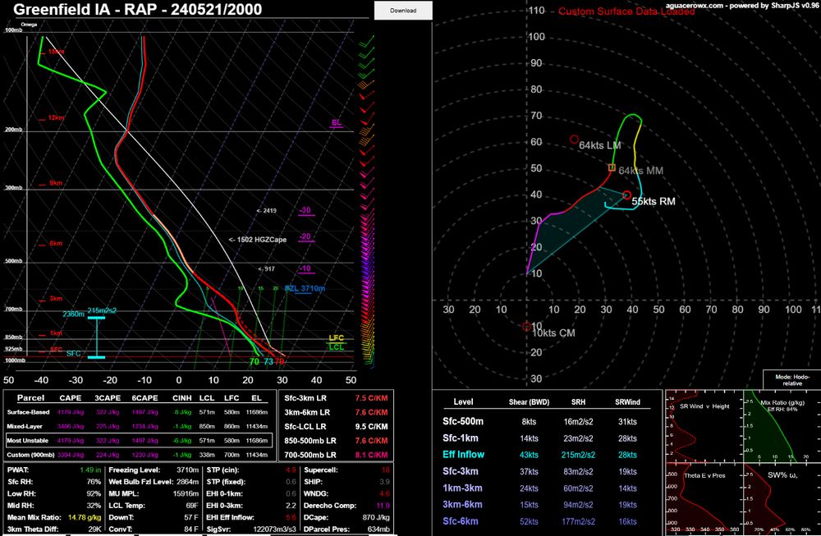The width and height of the screenshot is (821, 536).
Task: Click the CINH column header
Action: tap(181, 398)
